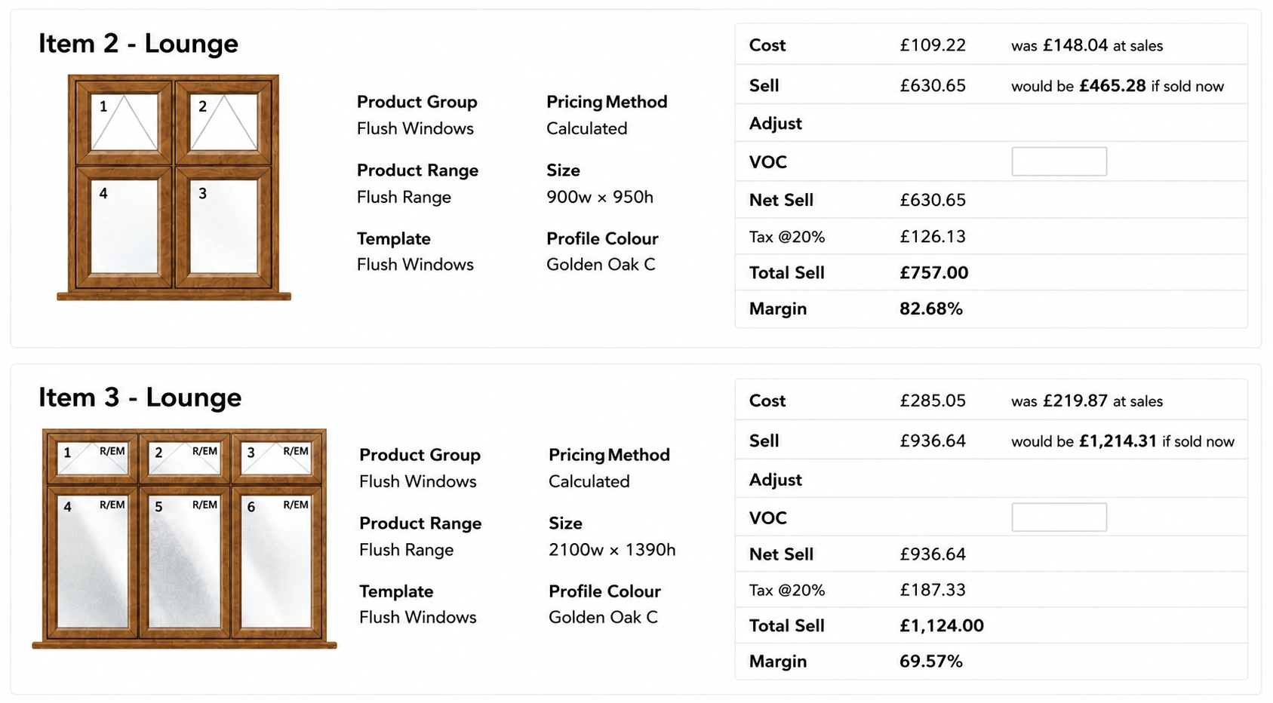Select pane 4 of Item 2 window
Image resolution: width=1273 pixels, height=703 pixels.
(x=125, y=226)
